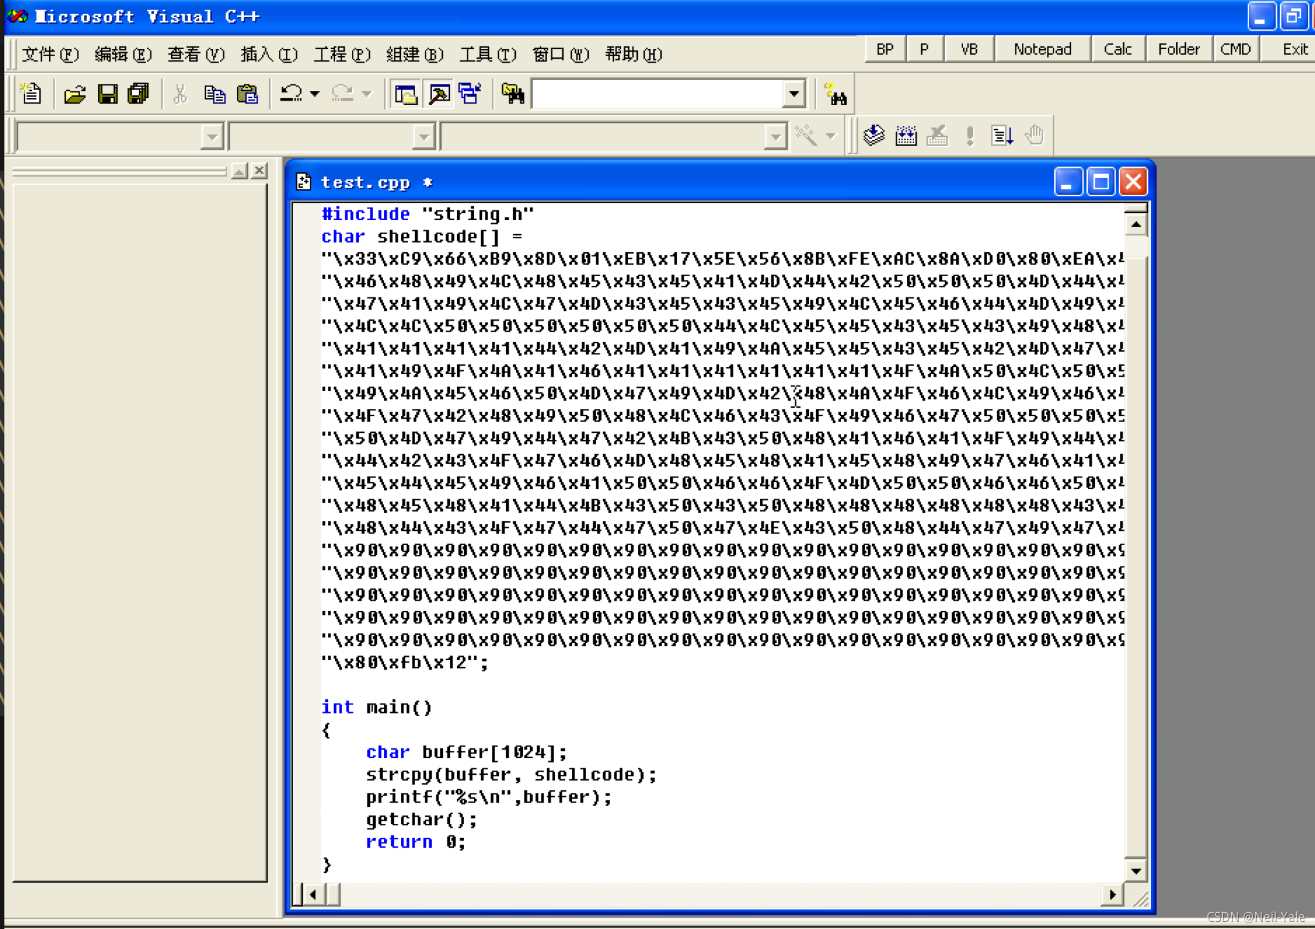Viewport: 1315px width, 929px height.
Task: Click the Open file folder icon
Action: (74, 94)
